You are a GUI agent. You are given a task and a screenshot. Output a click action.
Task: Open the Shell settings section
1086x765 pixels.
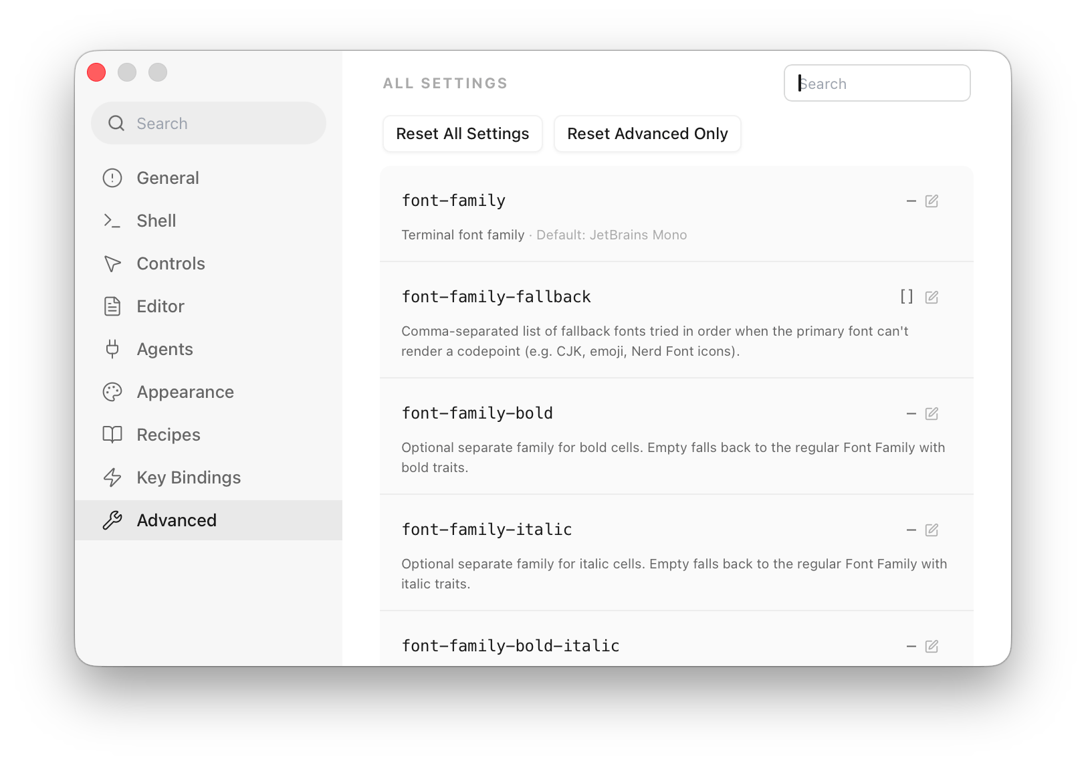(209, 221)
